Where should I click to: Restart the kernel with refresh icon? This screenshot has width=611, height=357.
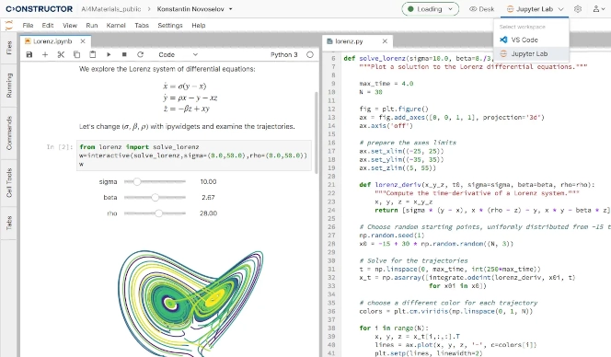[x=140, y=54]
